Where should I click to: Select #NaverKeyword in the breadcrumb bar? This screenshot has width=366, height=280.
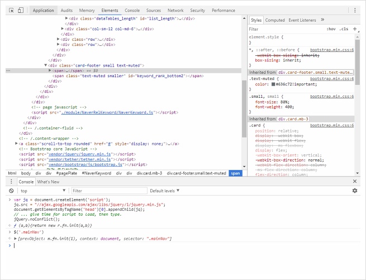97,173
